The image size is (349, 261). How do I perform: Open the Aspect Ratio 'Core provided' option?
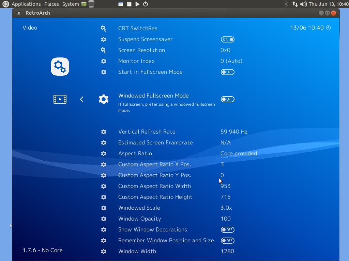(x=239, y=154)
